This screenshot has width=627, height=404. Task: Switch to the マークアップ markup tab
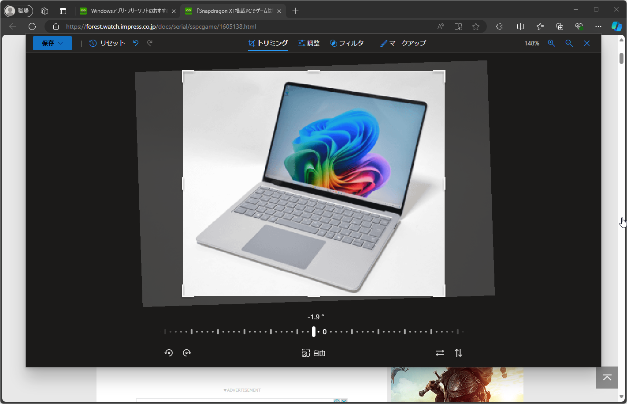(x=403, y=43)
